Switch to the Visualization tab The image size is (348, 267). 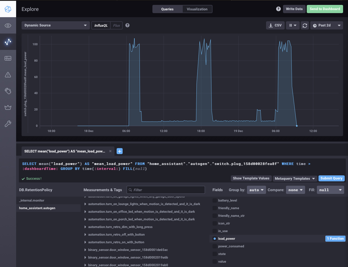[197, 9]
